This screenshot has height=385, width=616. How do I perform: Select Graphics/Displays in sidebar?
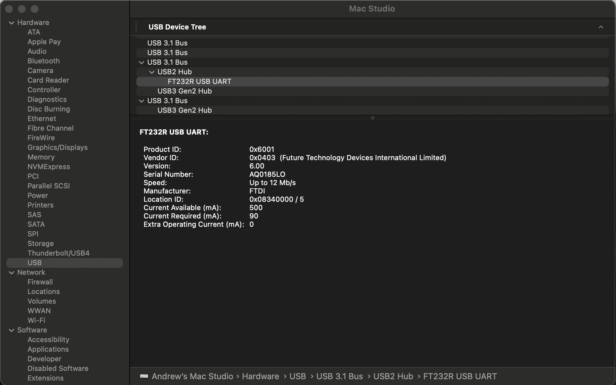(x=57, y=148)
